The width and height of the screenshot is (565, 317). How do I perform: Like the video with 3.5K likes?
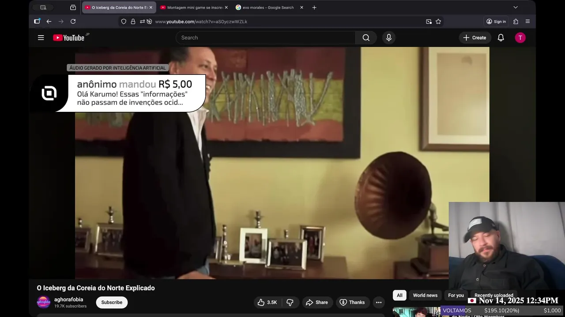coord(267,302)
